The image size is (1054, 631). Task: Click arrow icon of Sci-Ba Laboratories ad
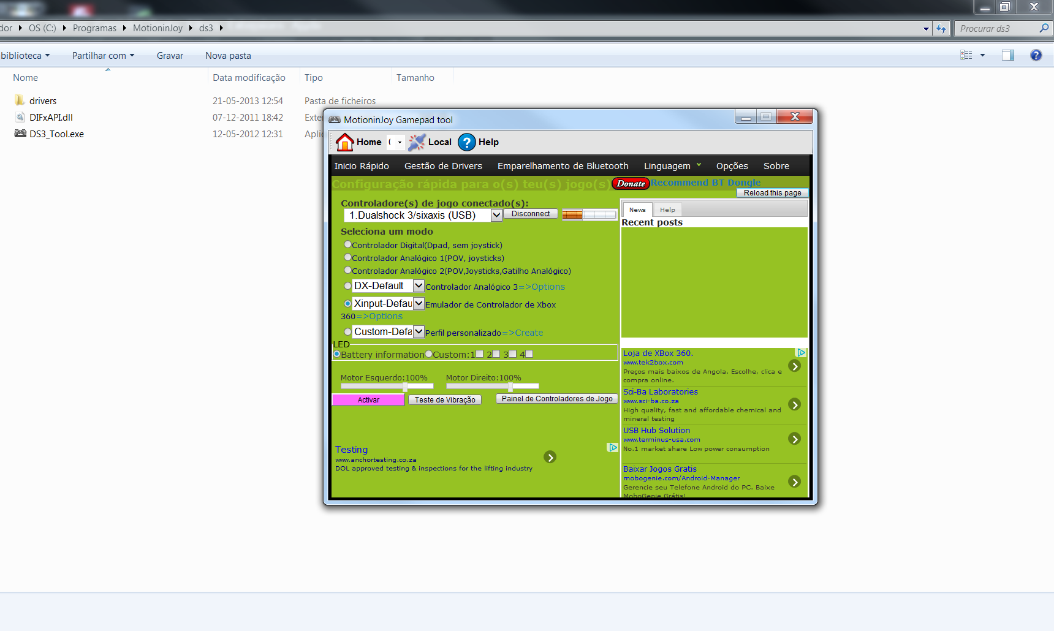click(795, 404)
